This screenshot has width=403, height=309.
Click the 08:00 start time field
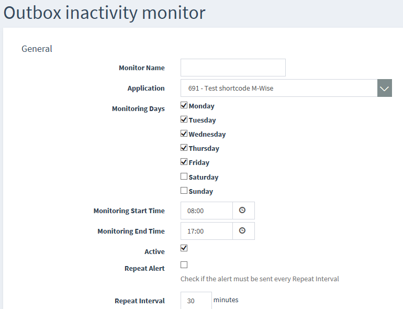coord(207,211)
